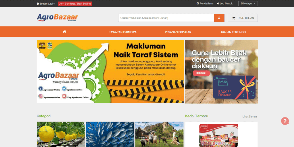The width and height of the screenshot is (294, 147).
Task: Open the baucer diskaun promo banner
Action: point(221,71)
